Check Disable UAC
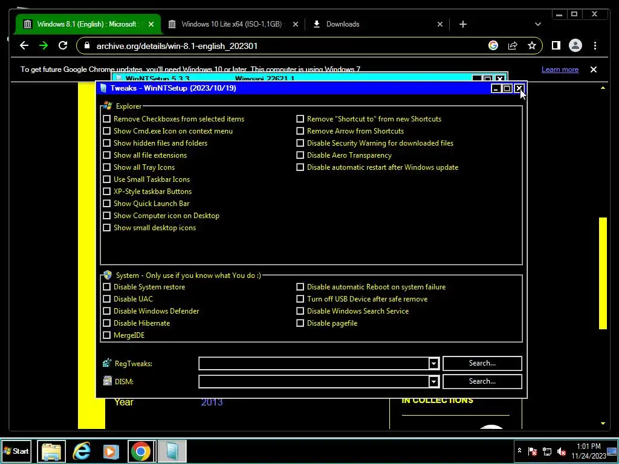Screen dimensions: 619x464 106,299
